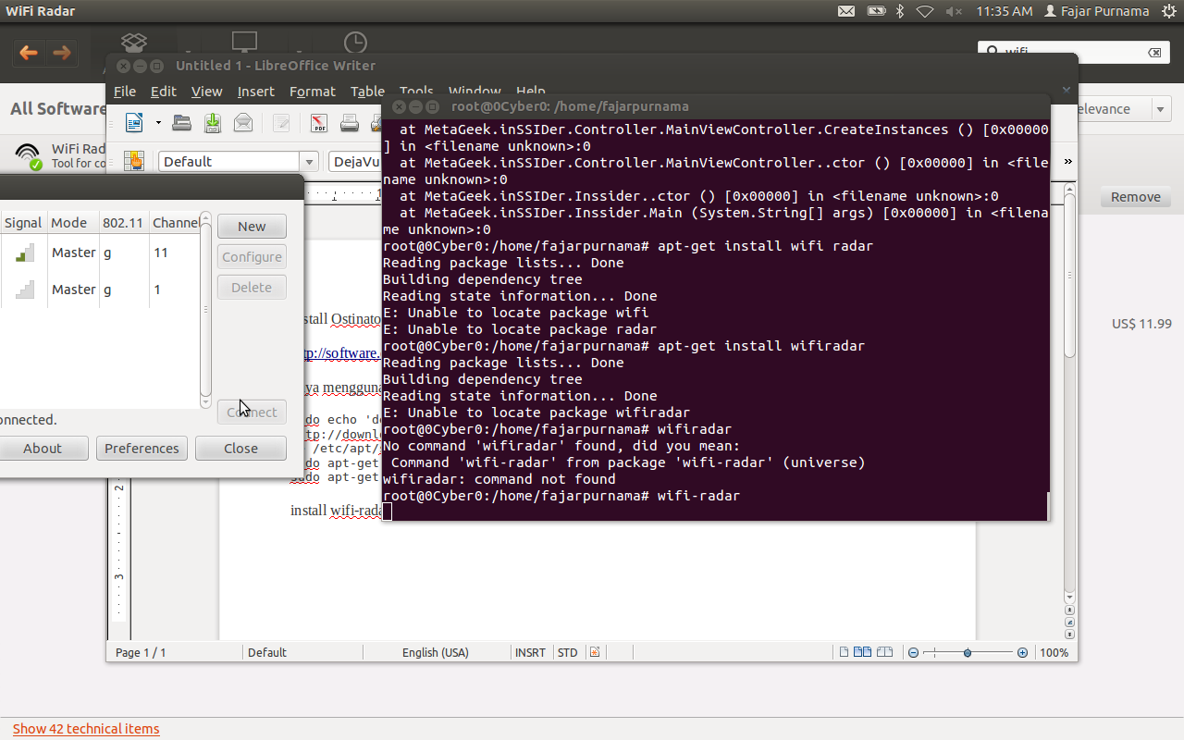Click the Preferences button in WiFi Radar
1184x740 pixels.
[142, 449]
